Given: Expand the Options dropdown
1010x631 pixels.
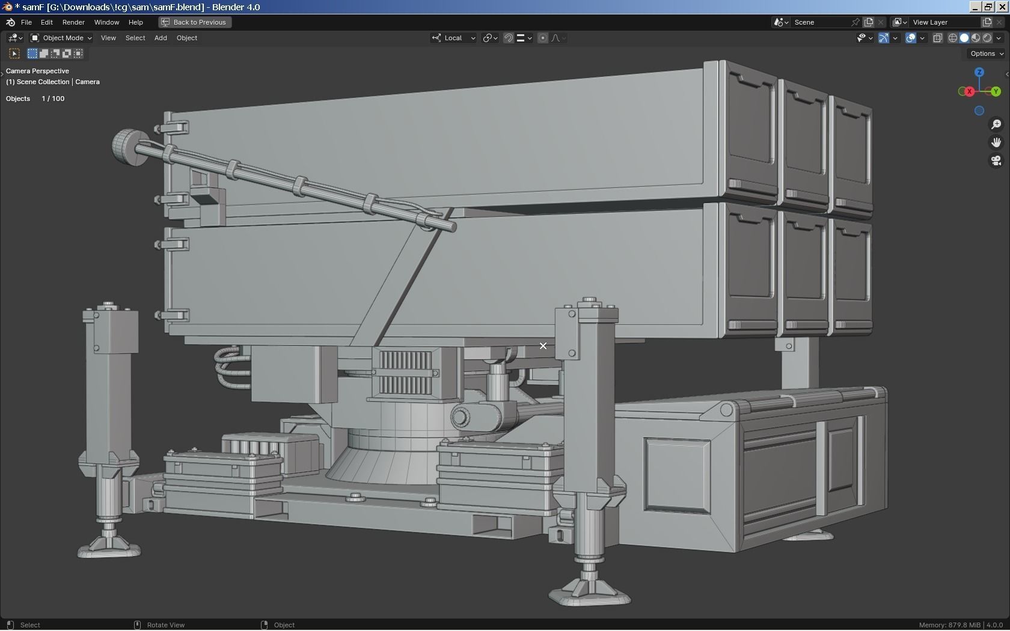Looking at the screenshot, I should (987, 53).
